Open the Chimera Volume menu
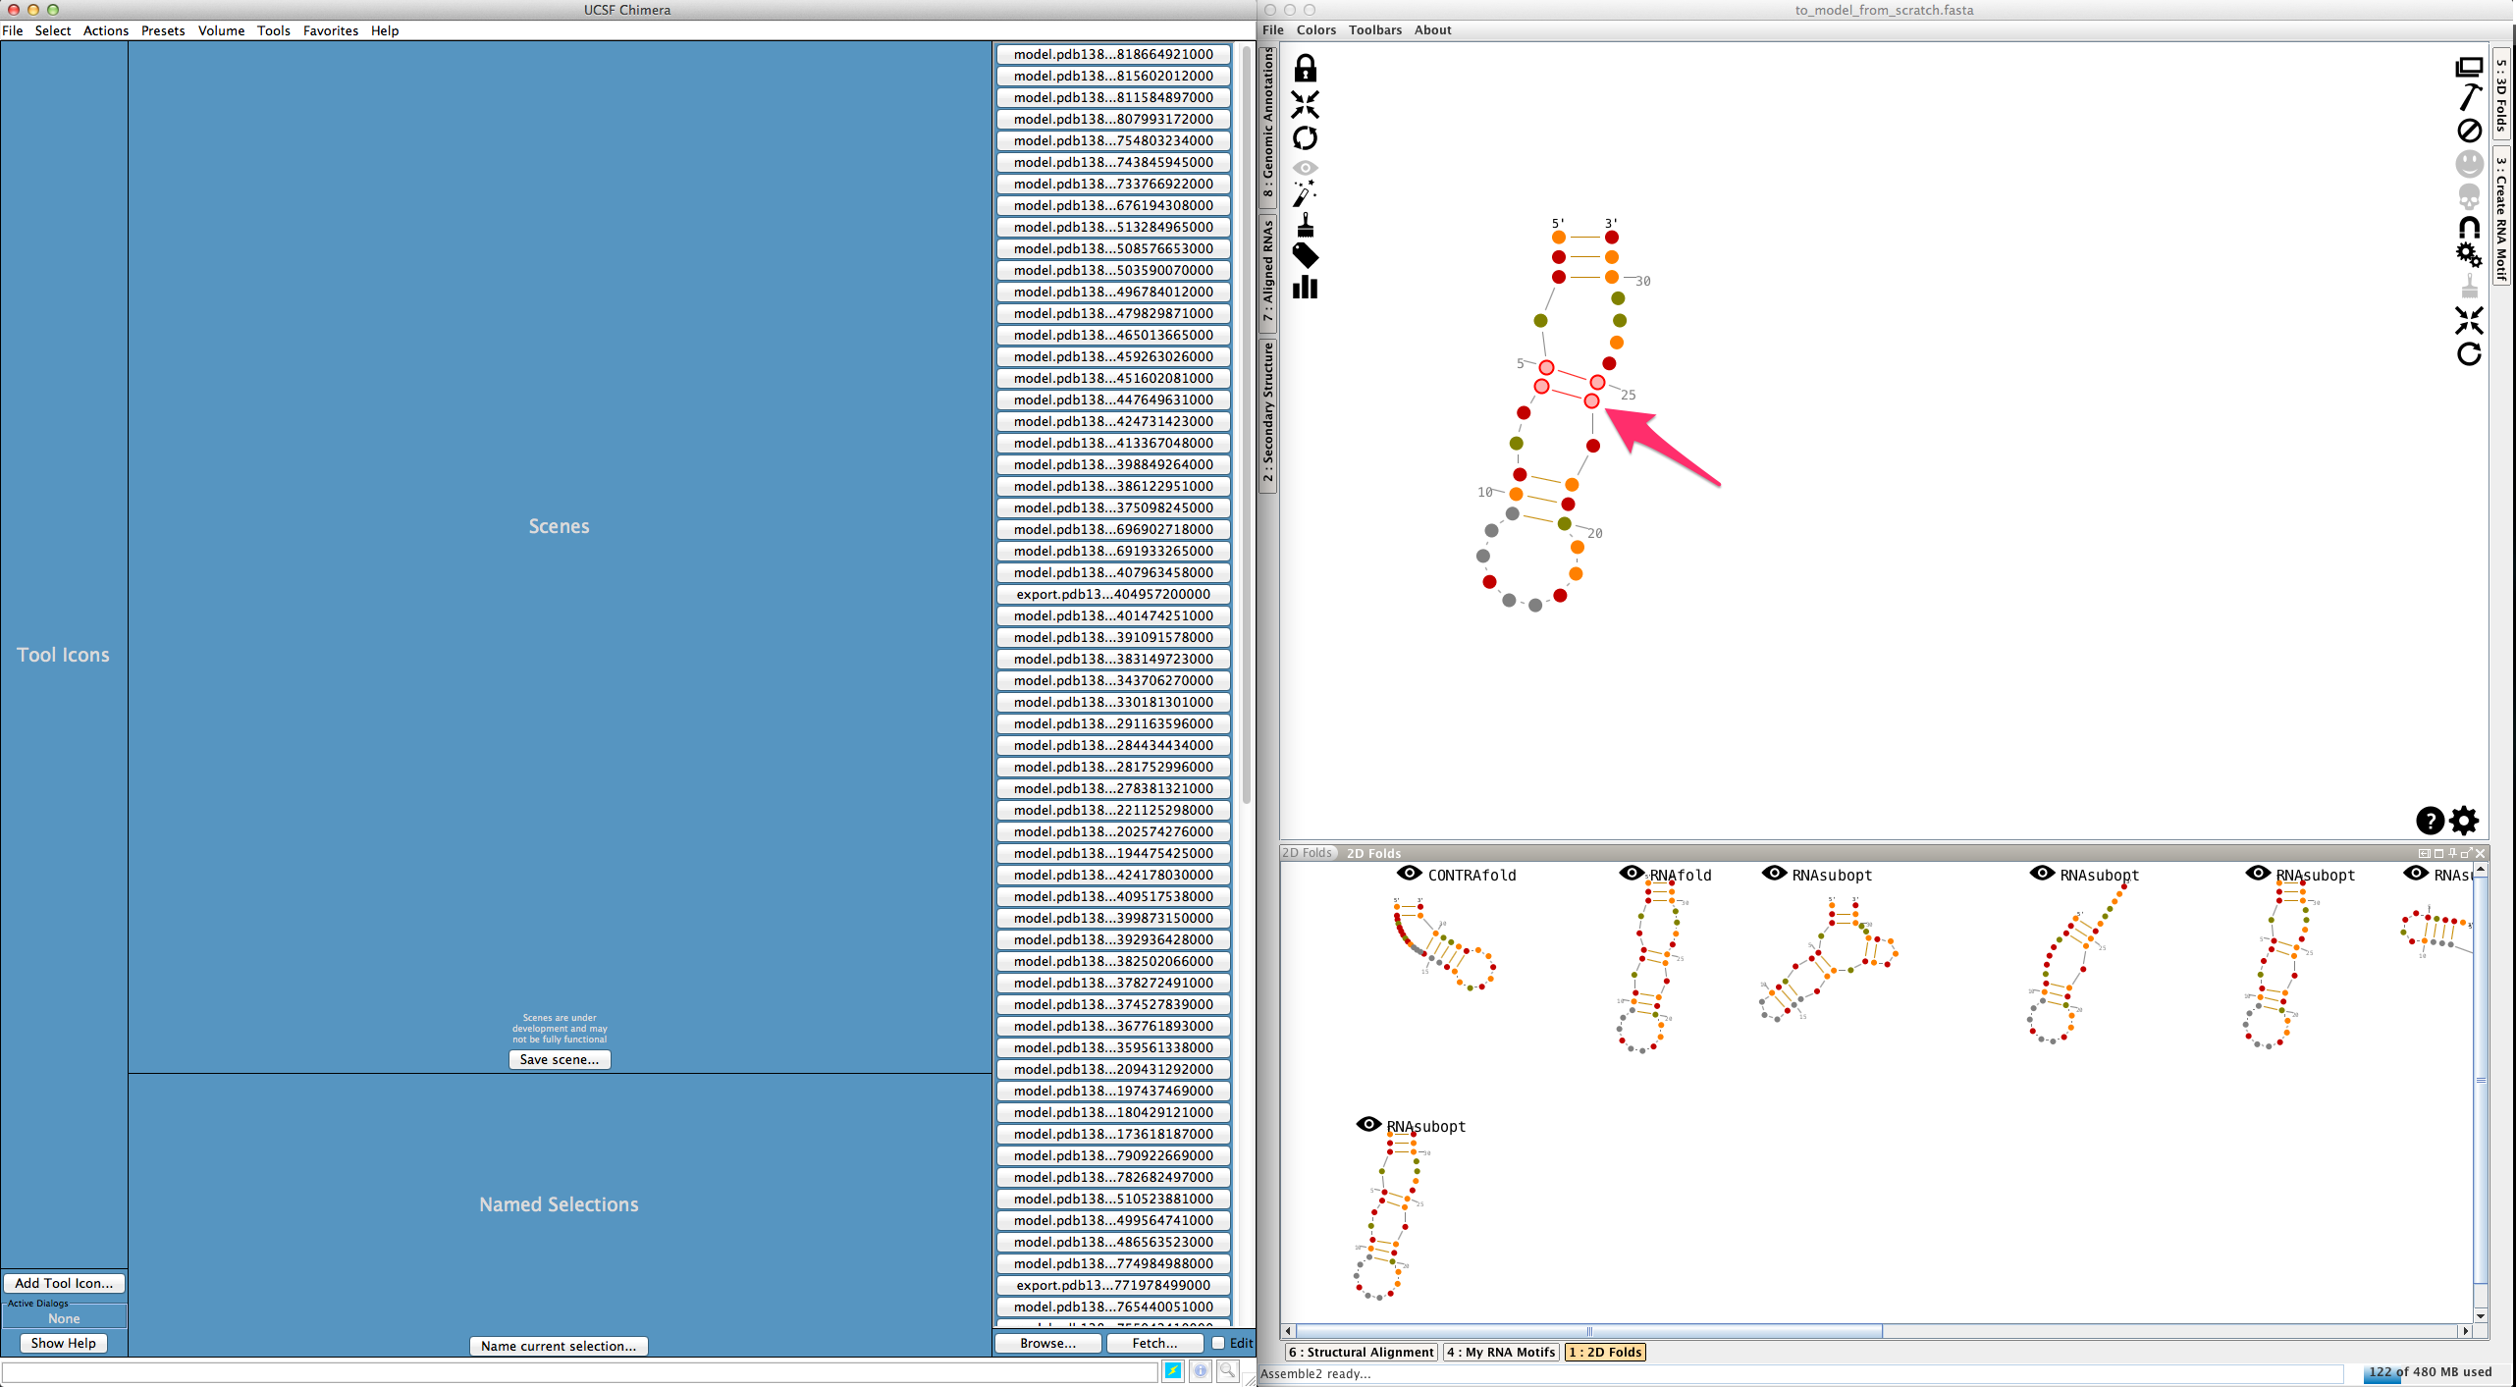Screen dimensions: 2516x1387 (222, 30)
